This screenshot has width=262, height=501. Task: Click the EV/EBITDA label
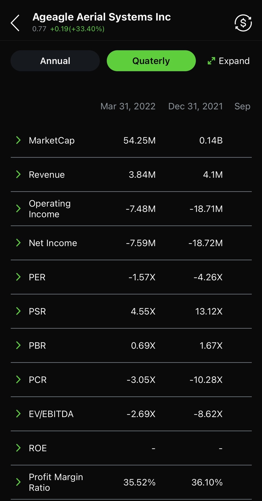pyautogui.click(x=51, y=414)
